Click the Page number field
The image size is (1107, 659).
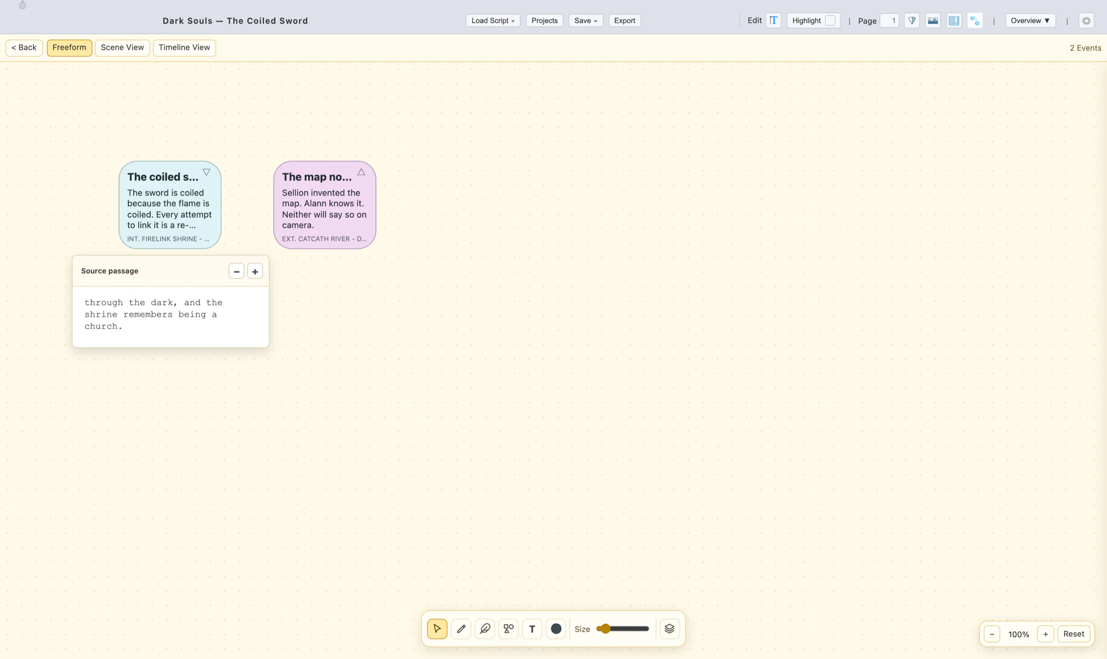pos(889,20)
